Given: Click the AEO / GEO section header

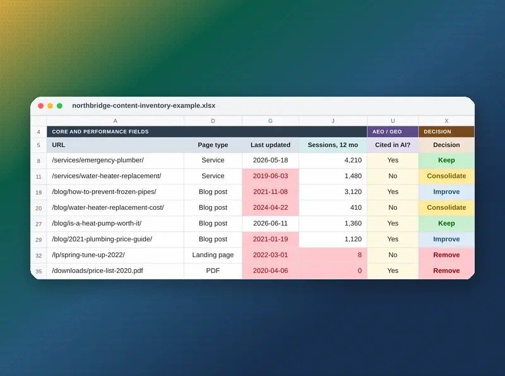Looking at the screenshot, I should [x=393, y=131].
